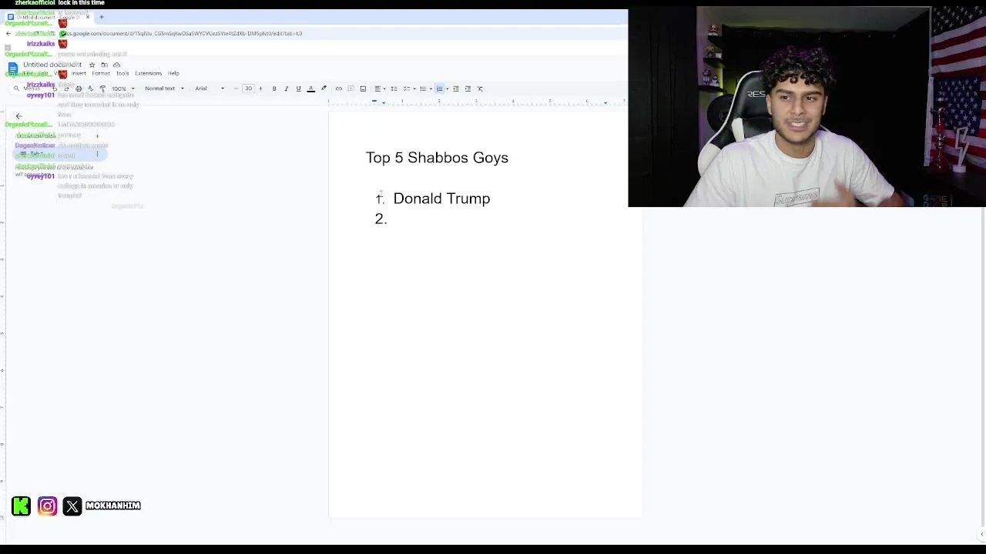Open the Arial font dropdown
This screenshot has height=554, width=986.
click(x=210, y=88)
